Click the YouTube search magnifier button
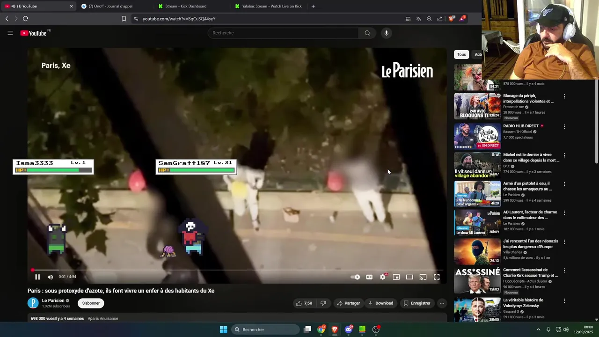The image size is (599, 337). pos(367,33)
